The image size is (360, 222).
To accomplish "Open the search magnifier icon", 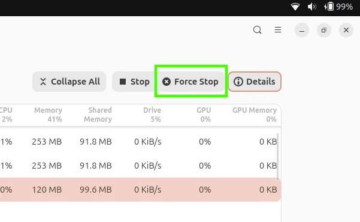I will [x=257, y=30].
